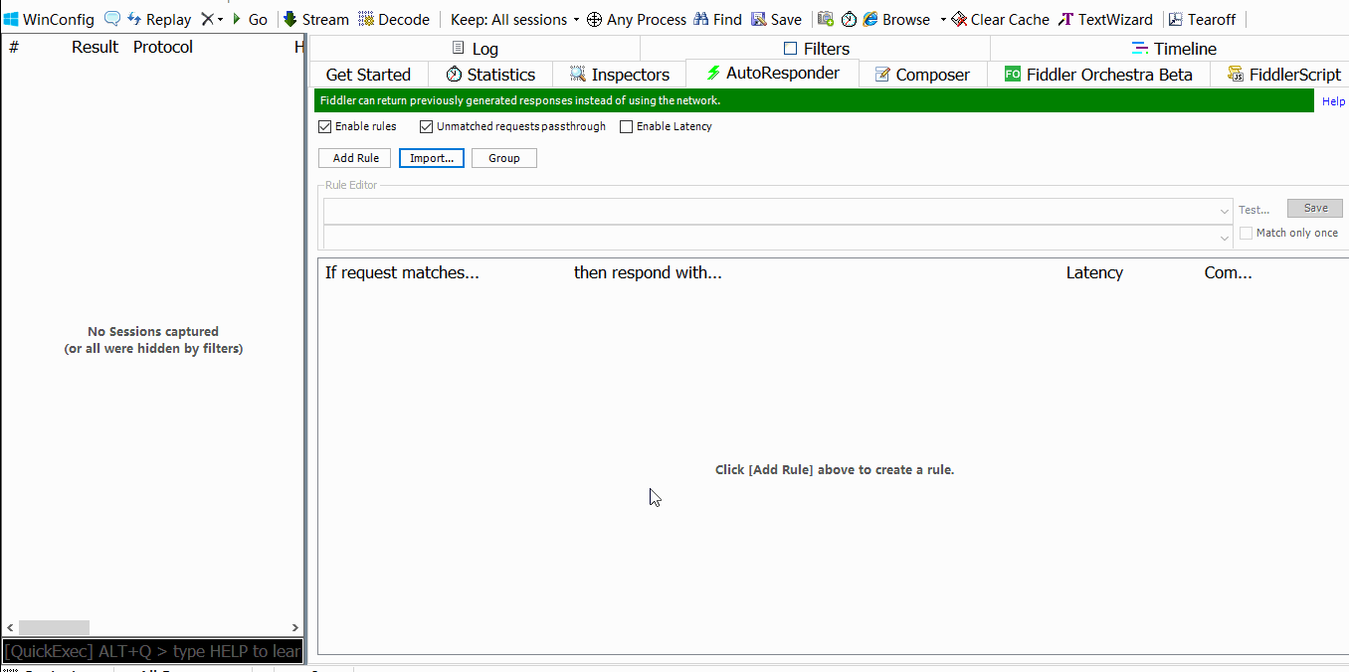Switch to the Inspectors tab
This screenshot has height=672, width=1349.
tap(619, 75)
